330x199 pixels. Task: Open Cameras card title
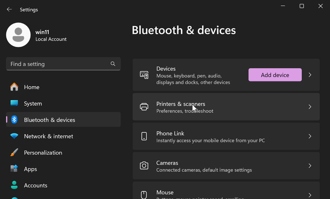167,163
